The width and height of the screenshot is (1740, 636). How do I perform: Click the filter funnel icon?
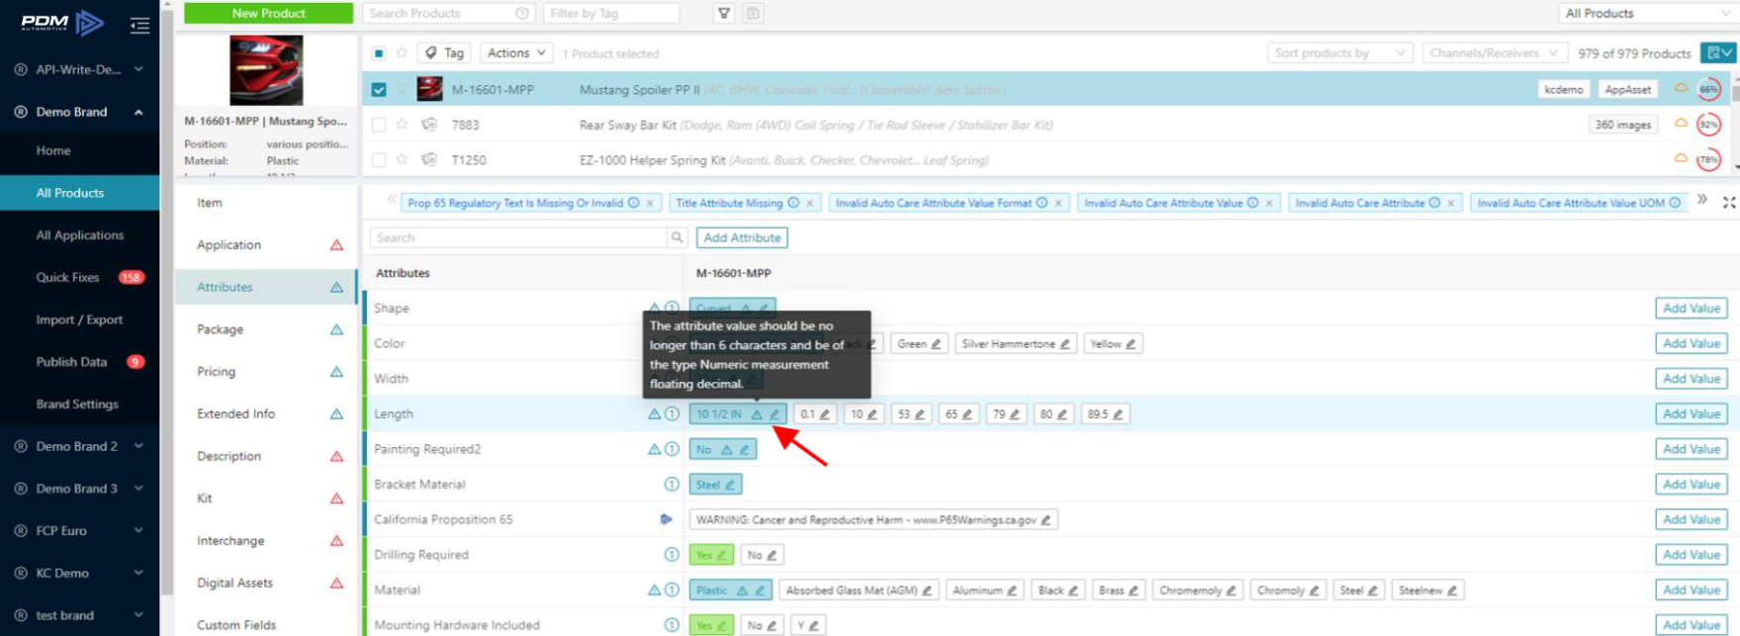(x=724, y=13)
